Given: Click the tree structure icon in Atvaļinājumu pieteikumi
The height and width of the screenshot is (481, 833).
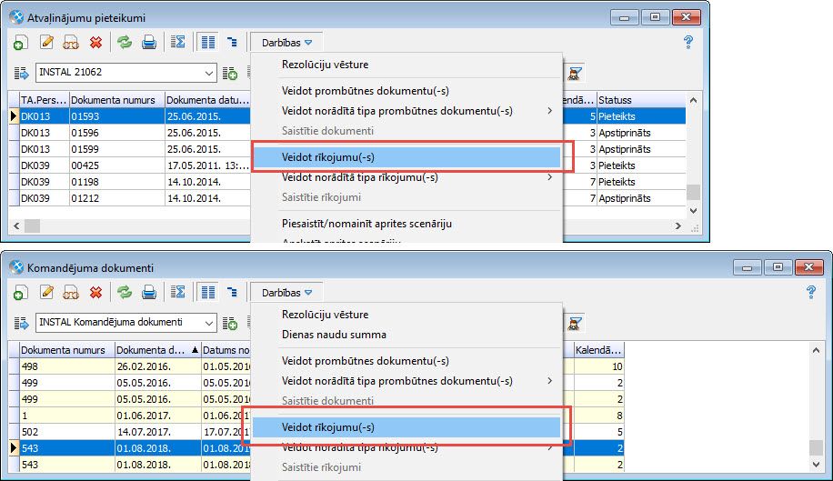Looking at the screenshot, I should tap(232, 42).
